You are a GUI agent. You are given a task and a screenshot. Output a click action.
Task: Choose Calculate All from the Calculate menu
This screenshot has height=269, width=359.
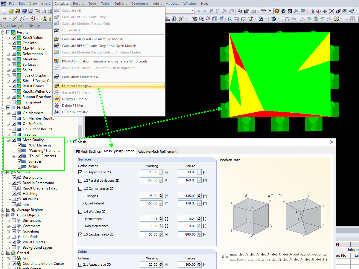(72, 10)
